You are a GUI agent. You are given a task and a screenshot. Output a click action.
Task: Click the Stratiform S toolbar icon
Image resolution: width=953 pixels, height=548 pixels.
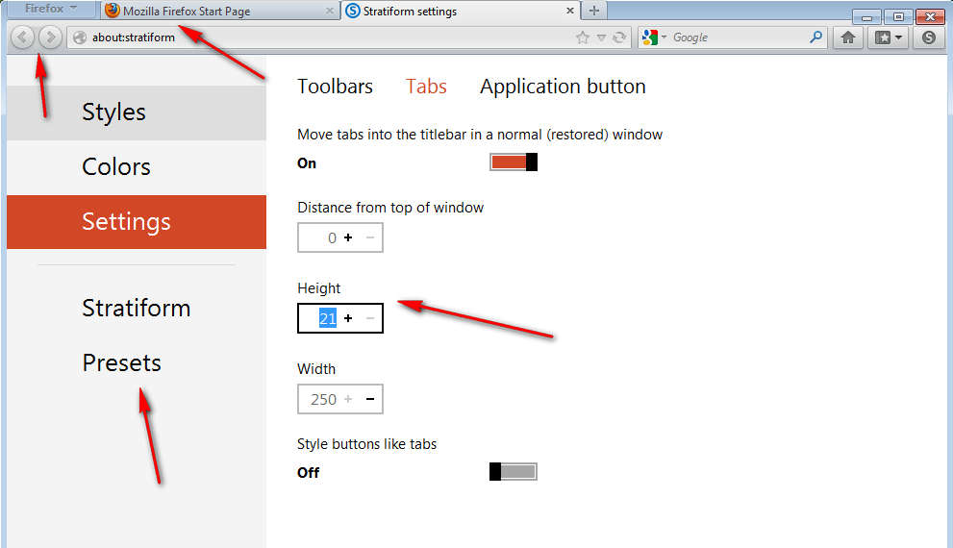(928, 37)
